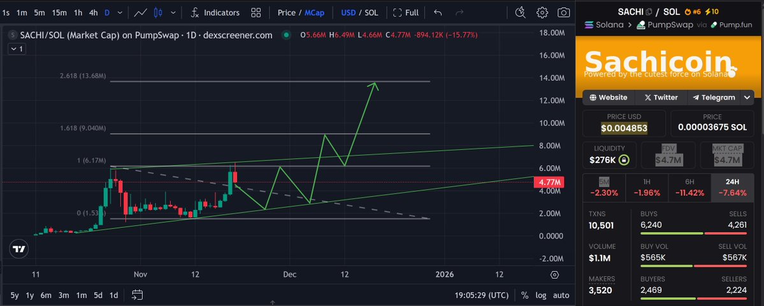Choose the candlestick chart style icon
Viewport: 764px width, 306px height.
click(158, 13)
